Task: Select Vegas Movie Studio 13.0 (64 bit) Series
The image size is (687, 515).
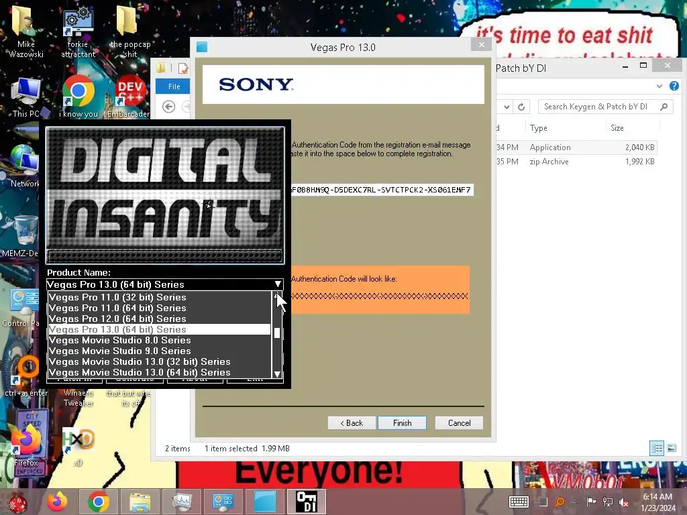Action: (160, 372)
